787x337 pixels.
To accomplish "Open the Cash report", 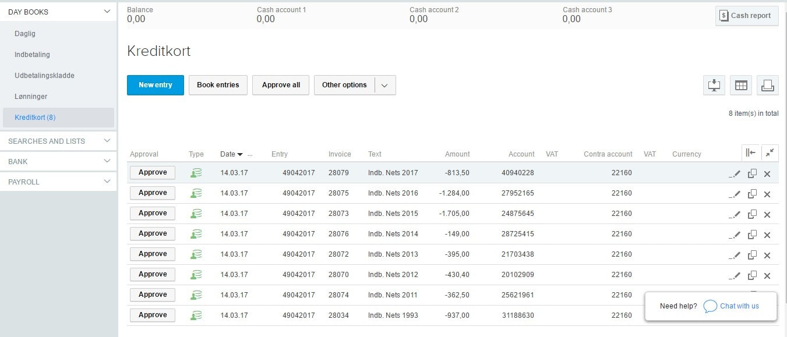I will pyautogui.click(x=746, y=16).
